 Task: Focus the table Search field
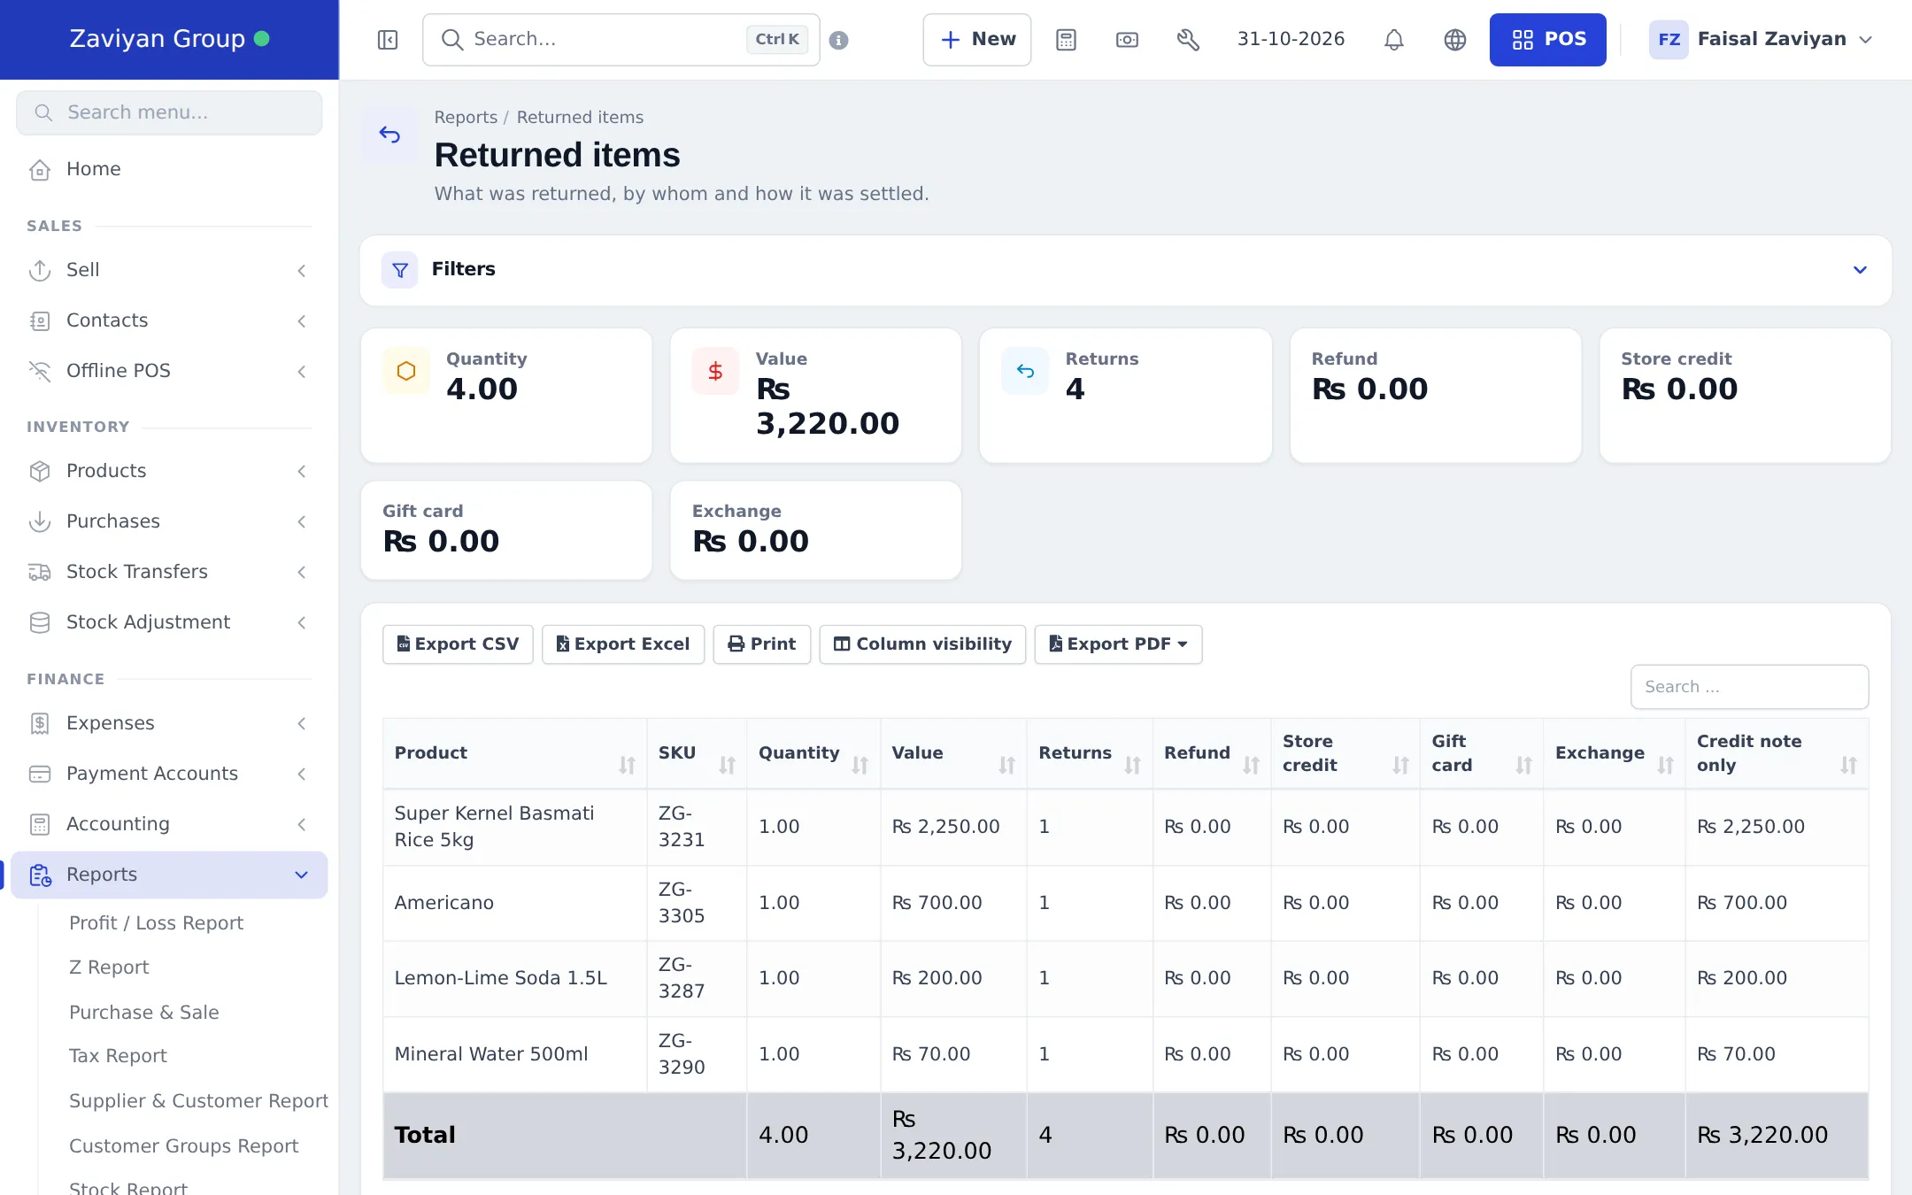point(1749,687)
